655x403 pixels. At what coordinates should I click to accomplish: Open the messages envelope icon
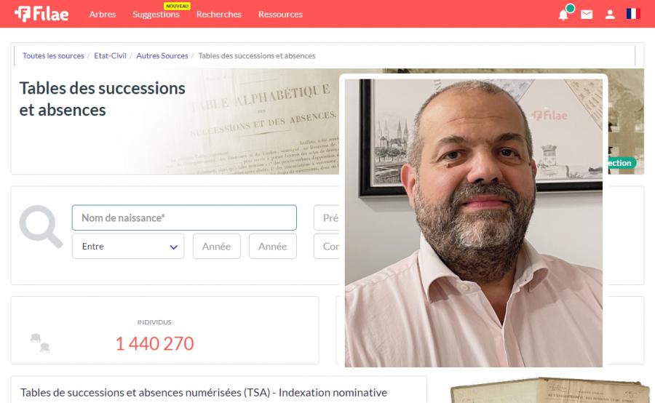coord(587,15)
